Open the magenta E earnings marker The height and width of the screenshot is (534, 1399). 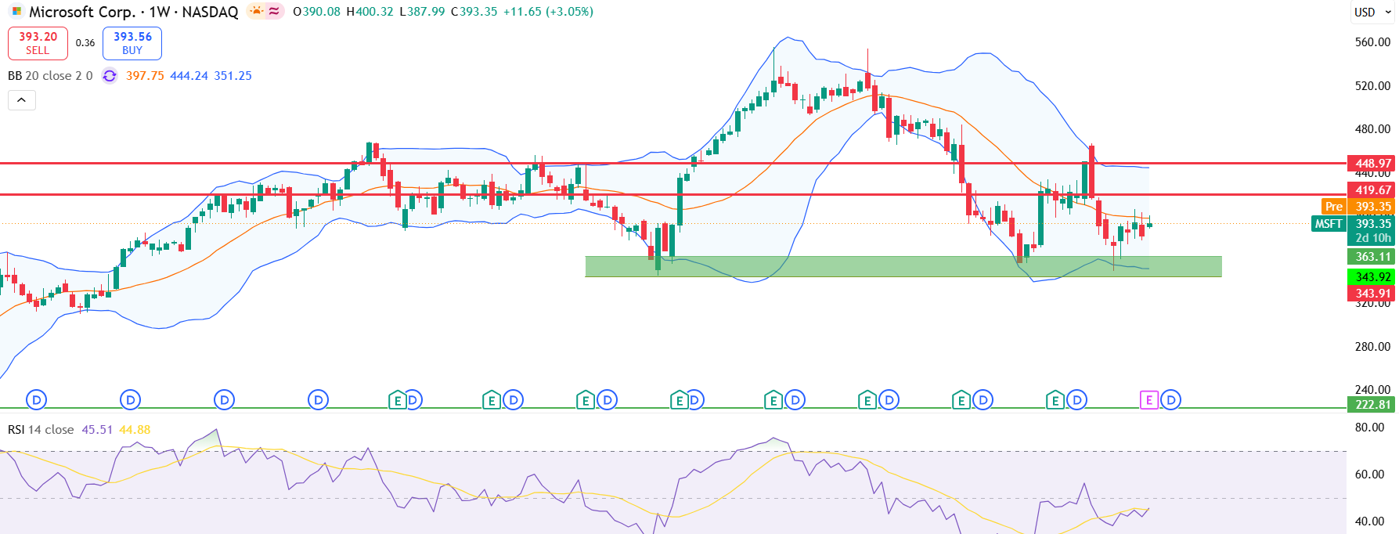(1148, 400)
